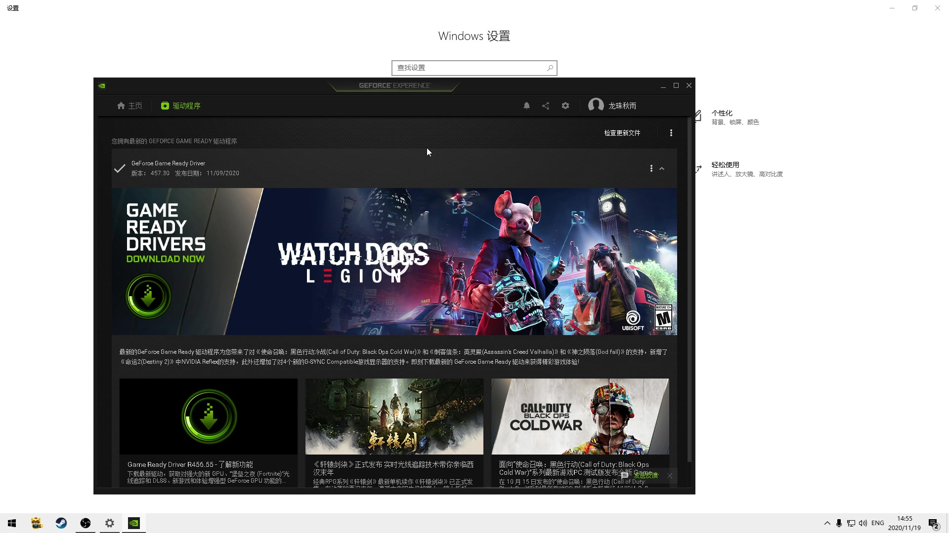Click the NVIDIA logo in title bar
This screenshot has height=533, width=949.
coord(102,86)
